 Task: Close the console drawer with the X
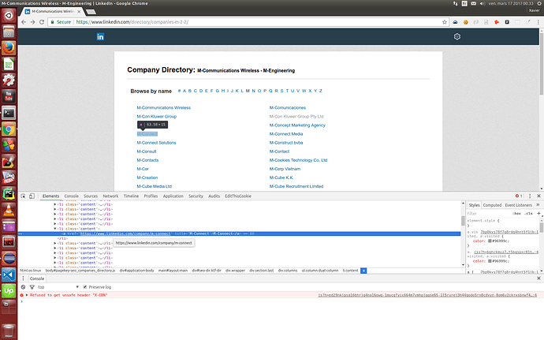(x=538, y=278)
